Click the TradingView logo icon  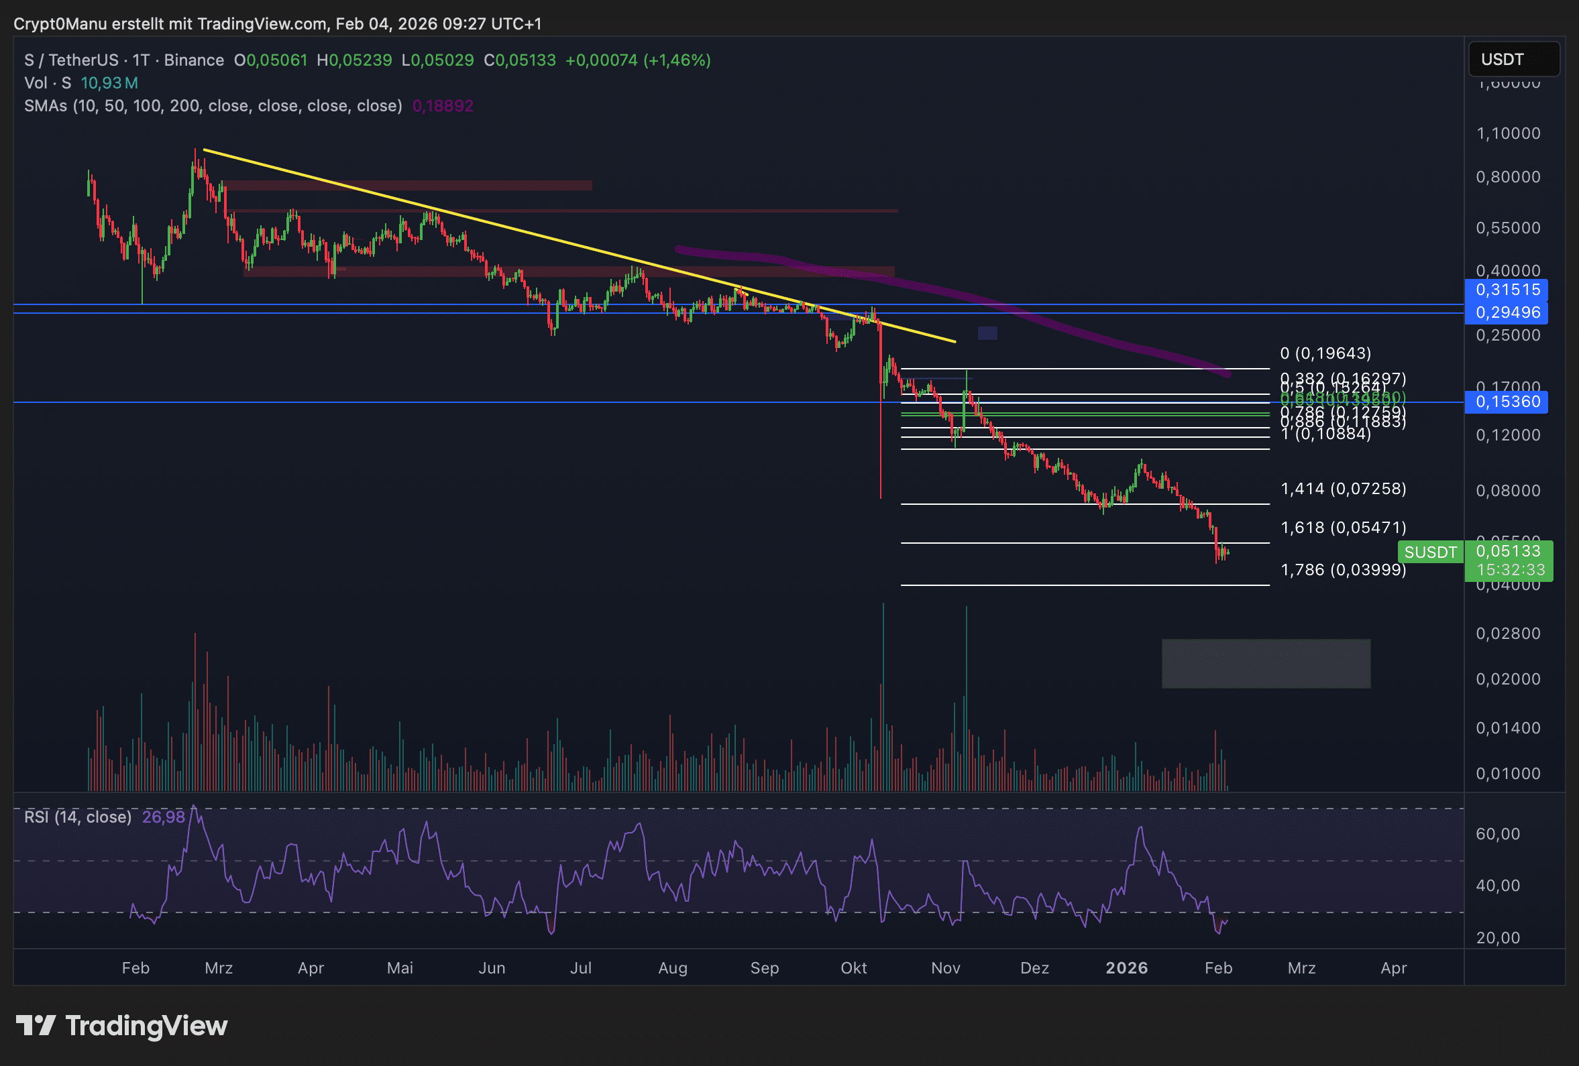pyautogui.click(x=36, y=1025)
